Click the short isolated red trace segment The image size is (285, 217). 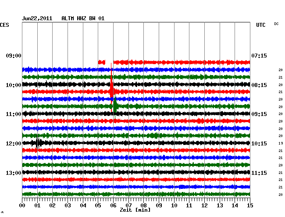coord(102,62)
